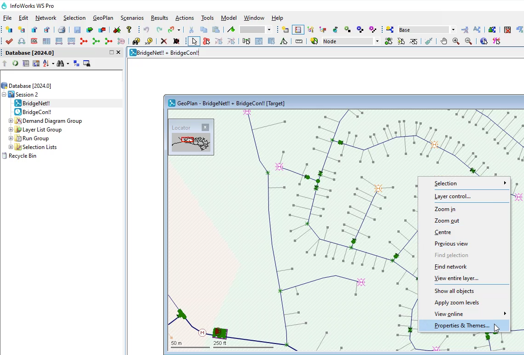Viewport: 524px width, 355px height.
Task: Select the BridgeNet!! tree item
Action: [x=36, y=103]
